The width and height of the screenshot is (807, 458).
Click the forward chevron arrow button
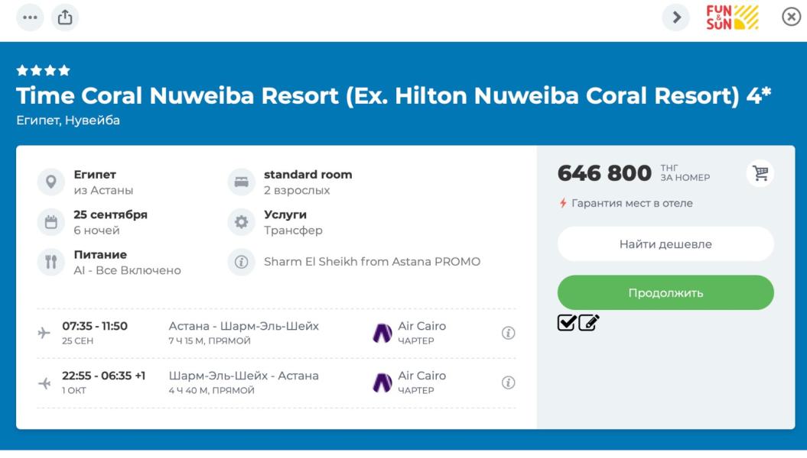tap(675, 17)
